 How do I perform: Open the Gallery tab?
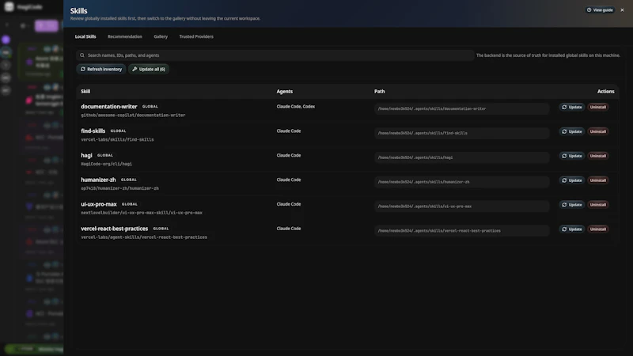pos(161,36)
